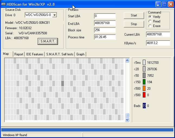This screenshot has height=138, width=175.
Task: Click the blue scan progress bar
Action: pos(87,130)
